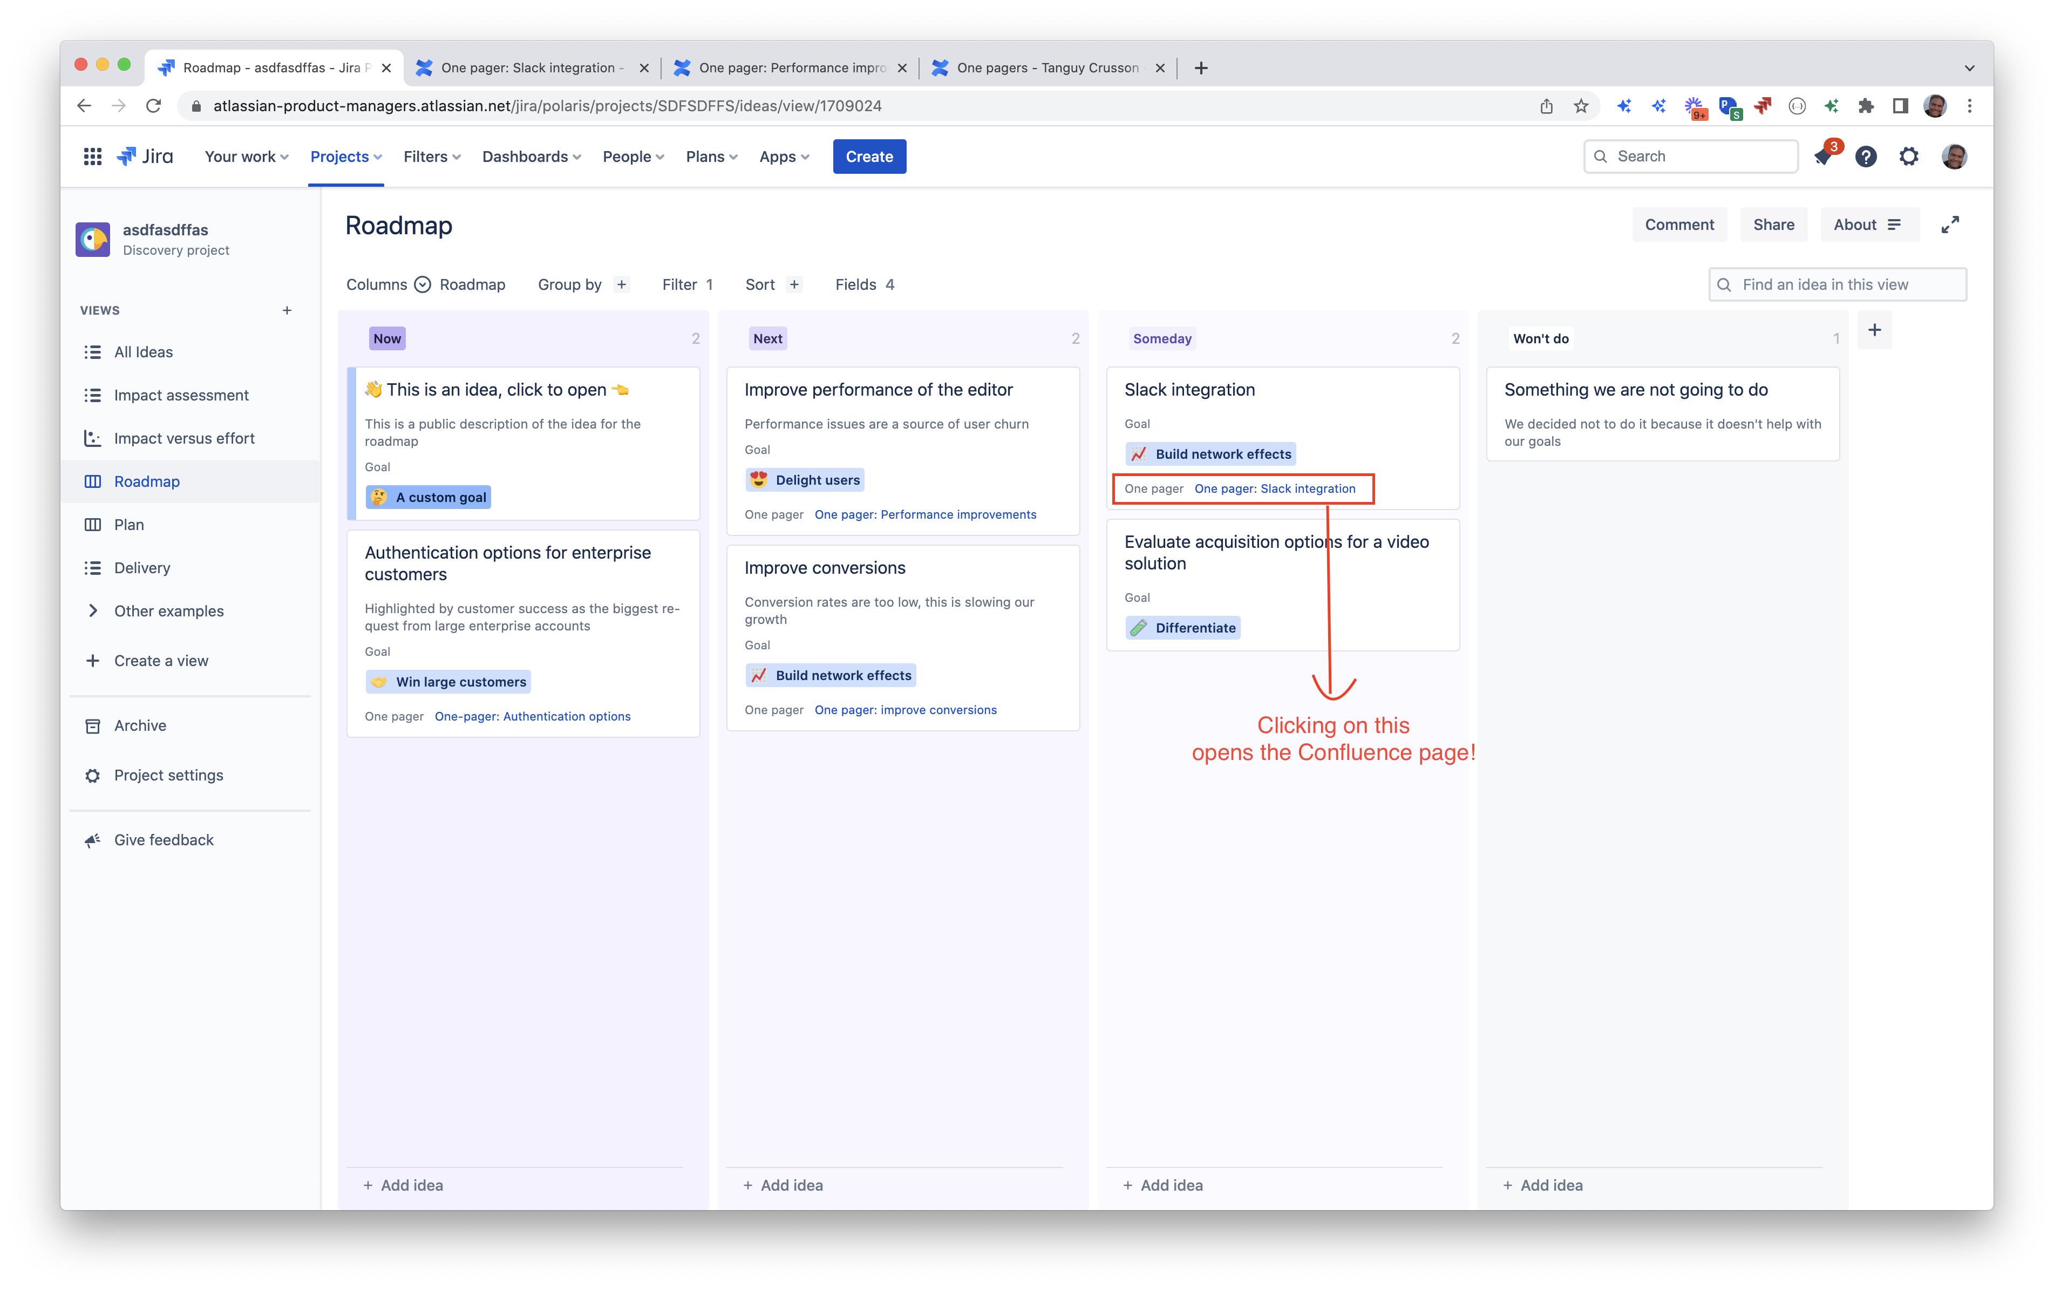
Task: Open the help question mark icon
Action: coord(1866,156)
